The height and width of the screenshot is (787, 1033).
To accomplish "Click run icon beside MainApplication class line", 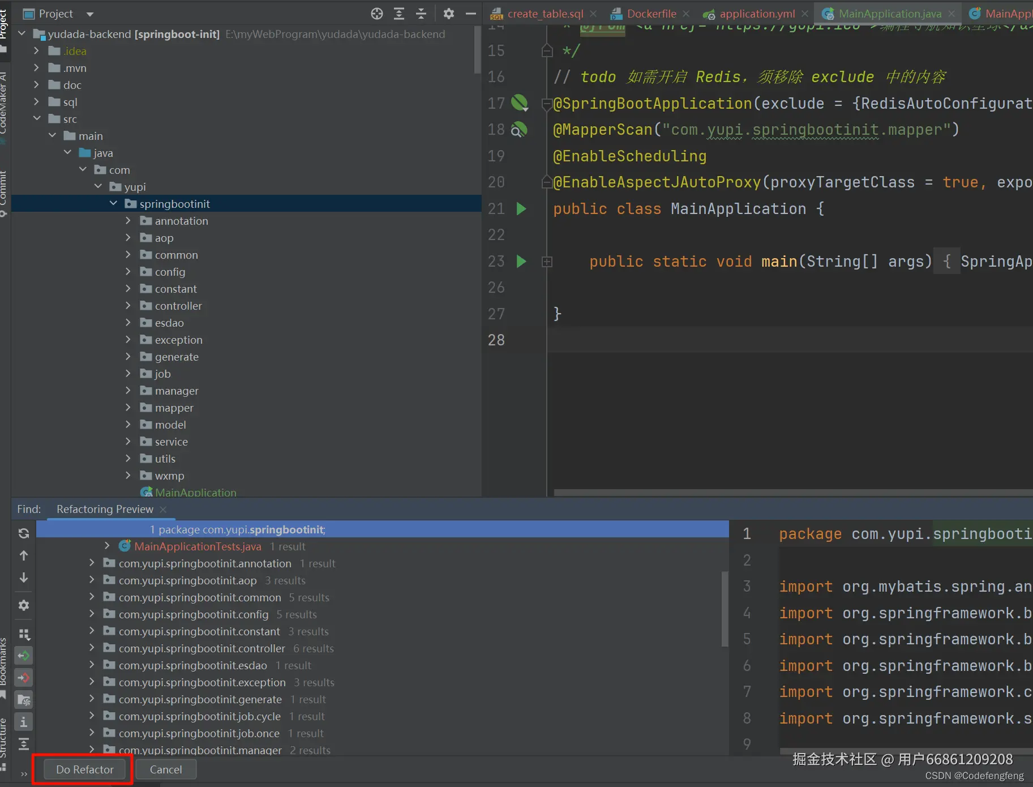I will pos(521,209).
